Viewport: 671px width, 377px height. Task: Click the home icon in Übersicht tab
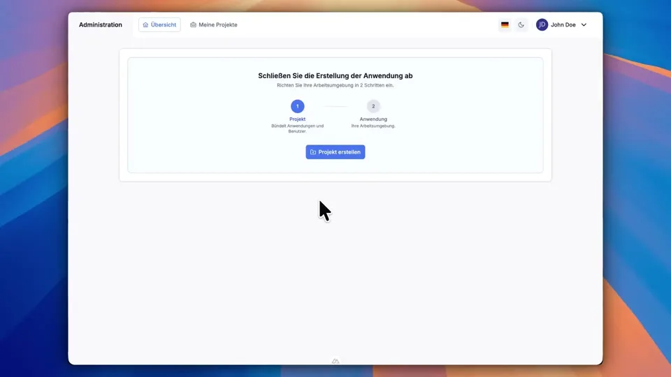145,25
